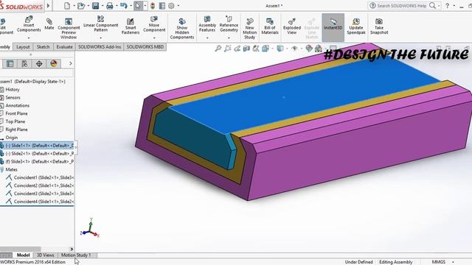Switch to SOLIDWORKS Add-Ins tab
The height and width of the screenshot is (265, 472).
tap(100, 47)
